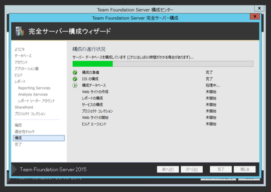Click Team Foundation Server 2015 footer label

pos(53,169)
